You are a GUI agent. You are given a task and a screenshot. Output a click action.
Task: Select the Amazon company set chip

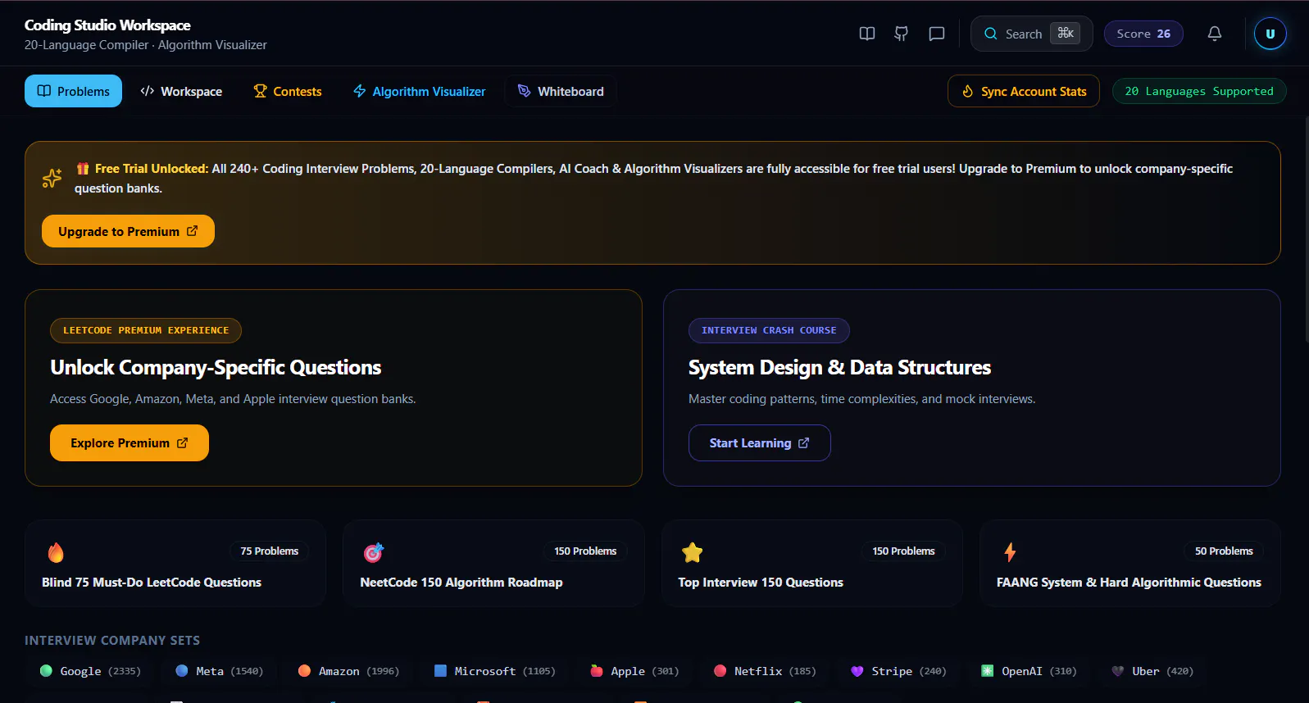pyautogui.click(x=349, y=671)
